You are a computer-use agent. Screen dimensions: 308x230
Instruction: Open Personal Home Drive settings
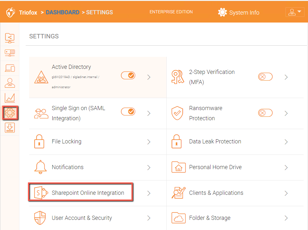click(x=215, y=167)
